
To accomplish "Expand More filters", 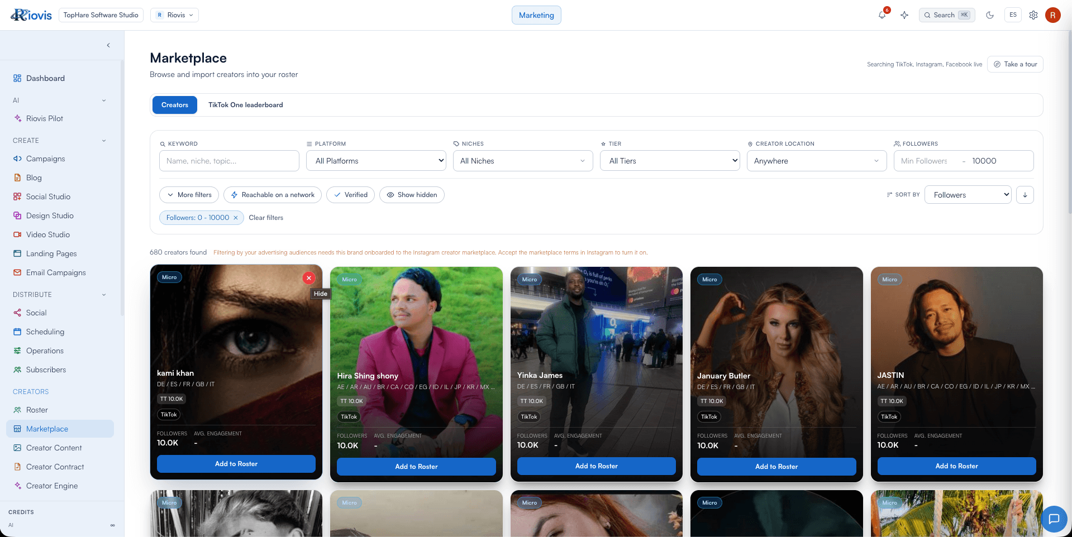I will 189,195.
